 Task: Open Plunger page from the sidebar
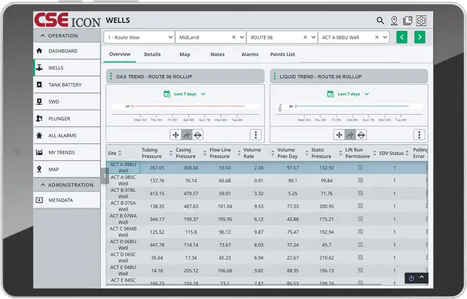59,119
